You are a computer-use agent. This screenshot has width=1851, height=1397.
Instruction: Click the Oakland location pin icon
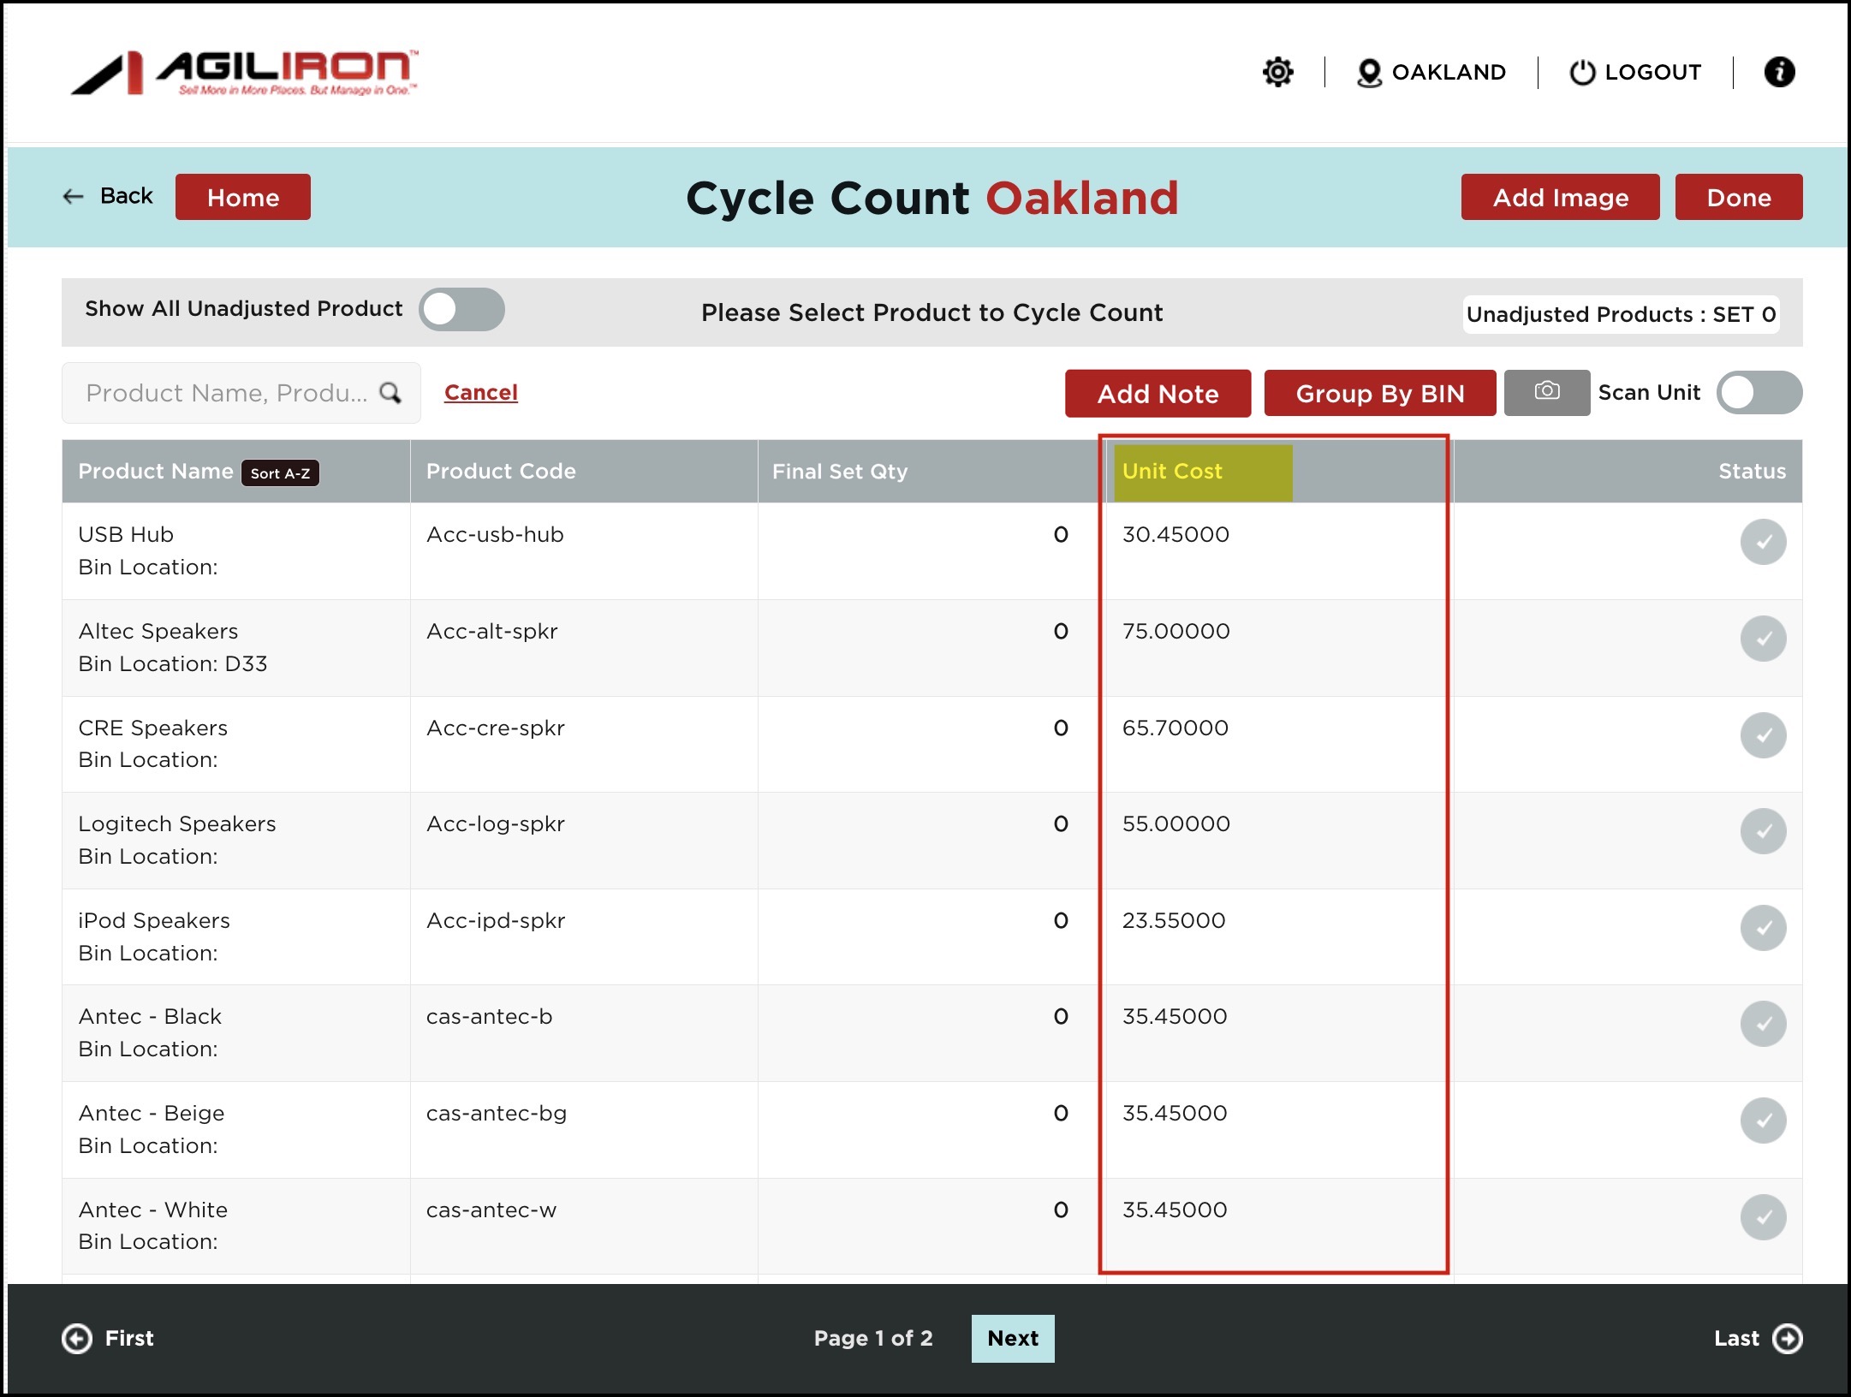(1369, 73)
